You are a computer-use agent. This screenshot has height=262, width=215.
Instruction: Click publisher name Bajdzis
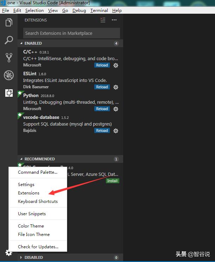30,130
